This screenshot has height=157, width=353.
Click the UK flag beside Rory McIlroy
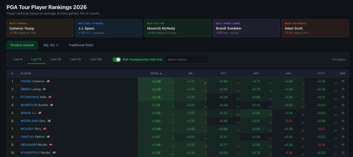tap(45, 129)
